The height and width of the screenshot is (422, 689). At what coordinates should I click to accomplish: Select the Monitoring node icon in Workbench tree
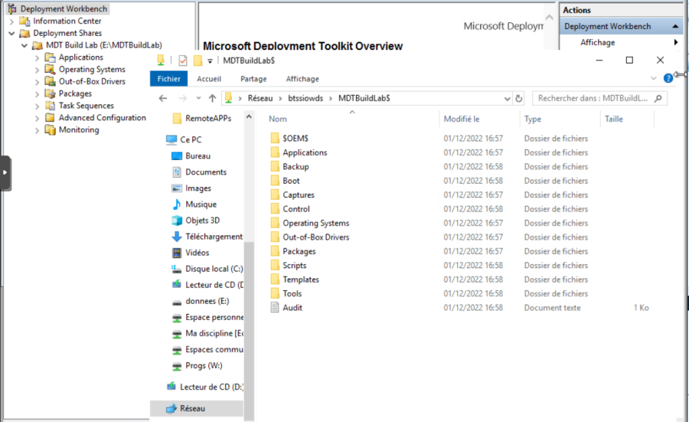point(50,129)
